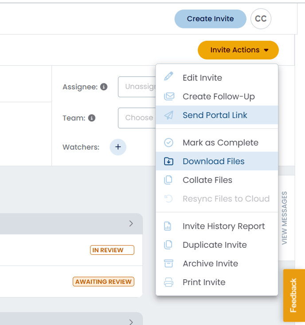Click the info icon next to Assignee
Viewport: 305px width, 325px height.
pyautogui.click(x=104, y=87)
